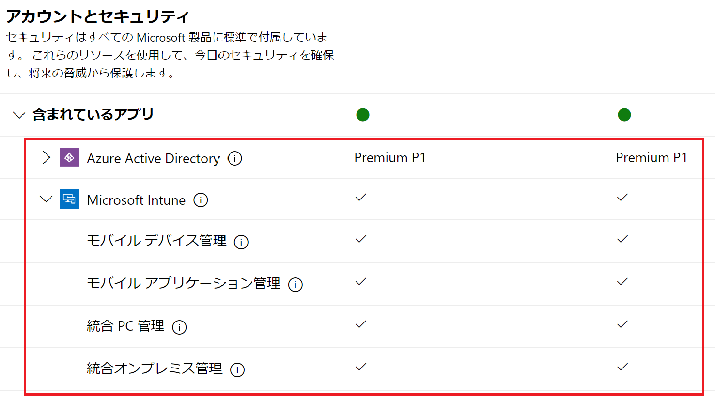Click the Azure Active Directory purple icon
The height and width of the screenshot is (399, 715).
69,157
